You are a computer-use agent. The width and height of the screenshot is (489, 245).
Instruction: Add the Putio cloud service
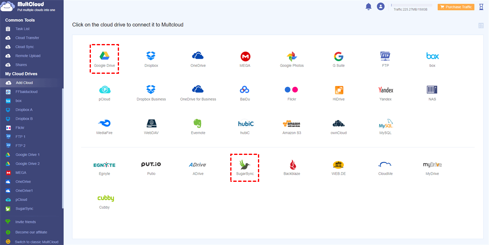tap(151, 168)
